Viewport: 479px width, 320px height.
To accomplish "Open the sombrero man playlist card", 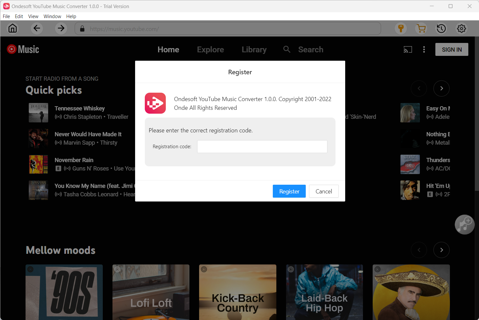I will pos(411,292).
